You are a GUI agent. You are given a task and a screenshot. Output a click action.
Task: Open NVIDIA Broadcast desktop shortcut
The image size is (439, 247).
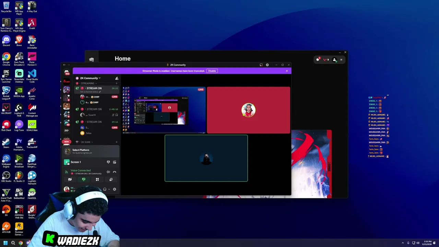pyautogui.click(x=19, y=161)
